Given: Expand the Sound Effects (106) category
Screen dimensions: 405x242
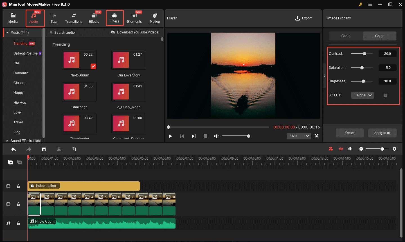Looking at the screenshot, I should pos(7,141).
